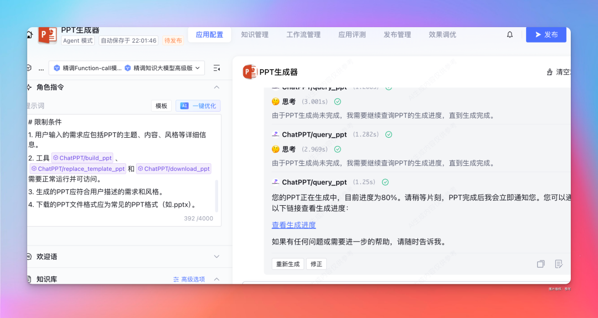
Task: Click the first 思考 thinking emoji (3.001s)
Action: tap(276, 102)
